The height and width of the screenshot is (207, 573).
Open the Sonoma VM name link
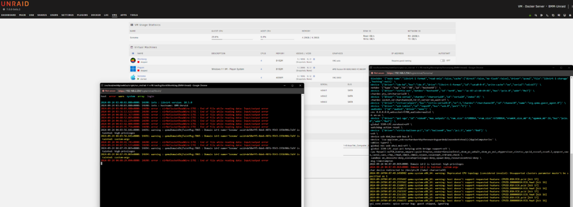[142, 76]
